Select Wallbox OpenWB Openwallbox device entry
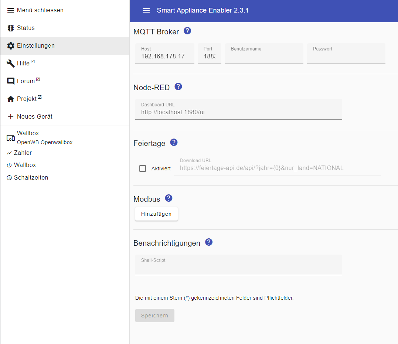Image resolution: width=398 pixels, height=344 pixels. coord(65,137)
